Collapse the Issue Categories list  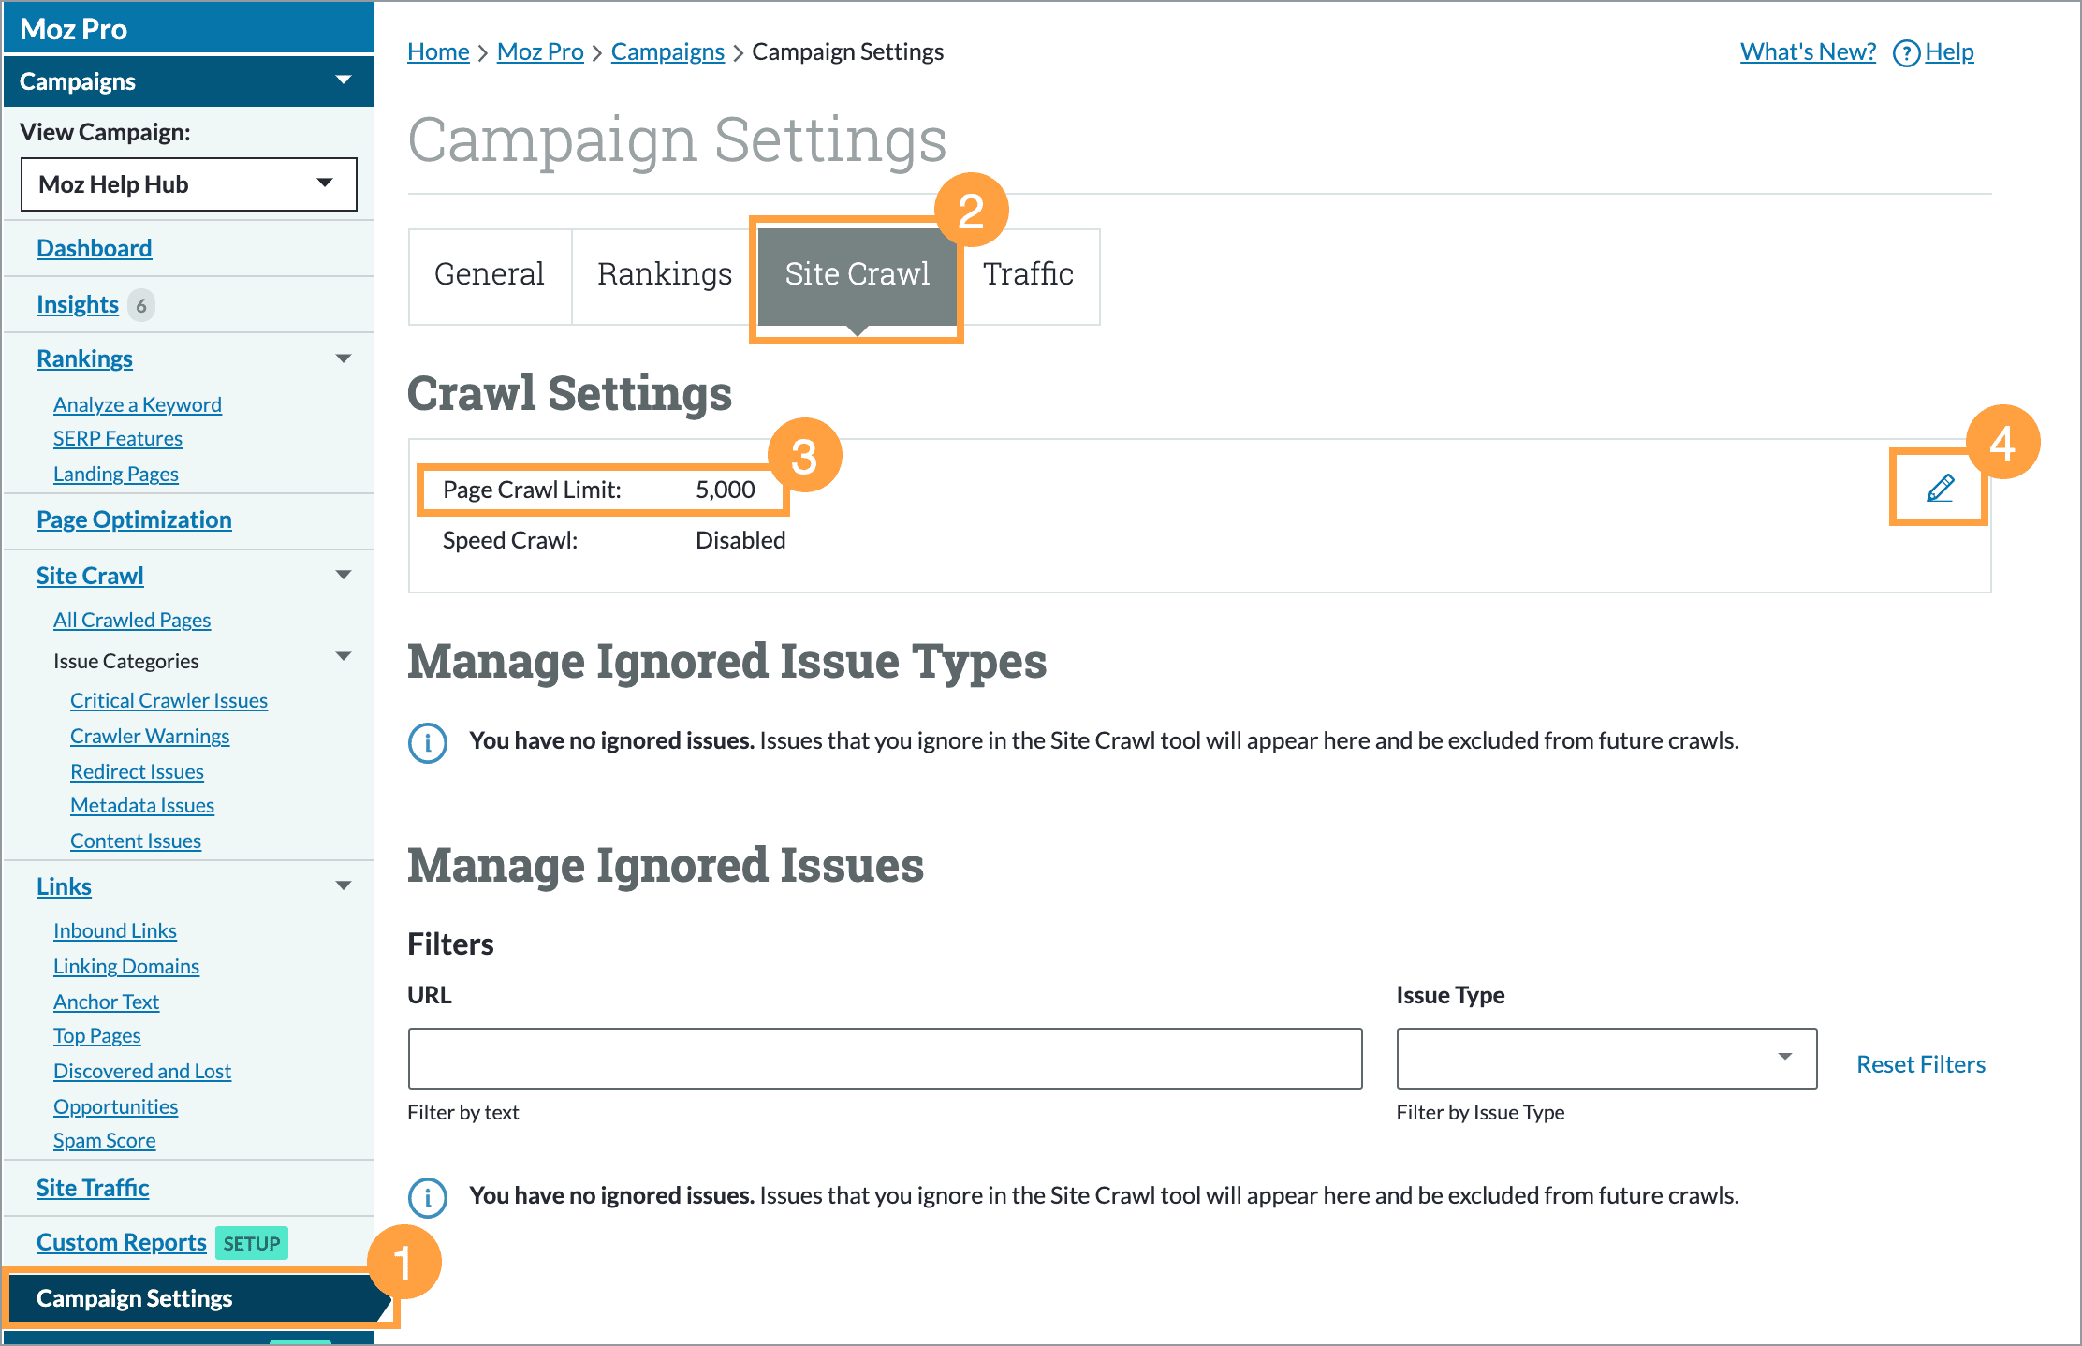[x=344, y=658]
